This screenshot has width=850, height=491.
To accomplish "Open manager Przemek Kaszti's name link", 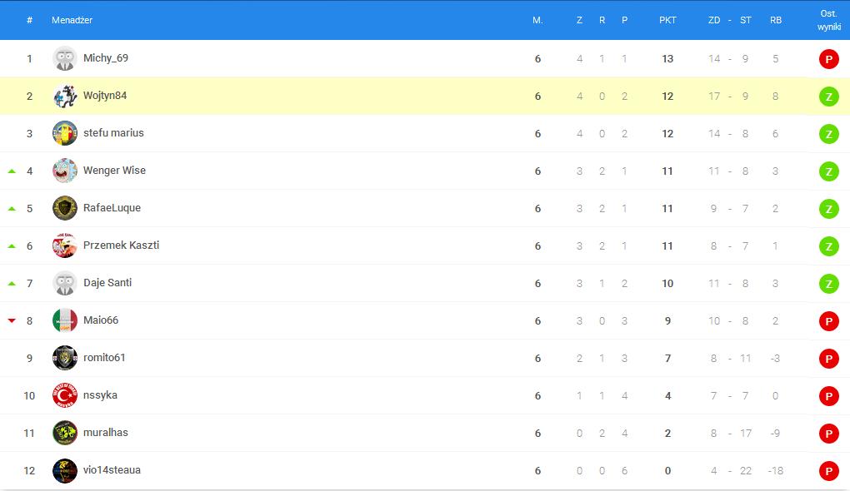I will point(121,245).
